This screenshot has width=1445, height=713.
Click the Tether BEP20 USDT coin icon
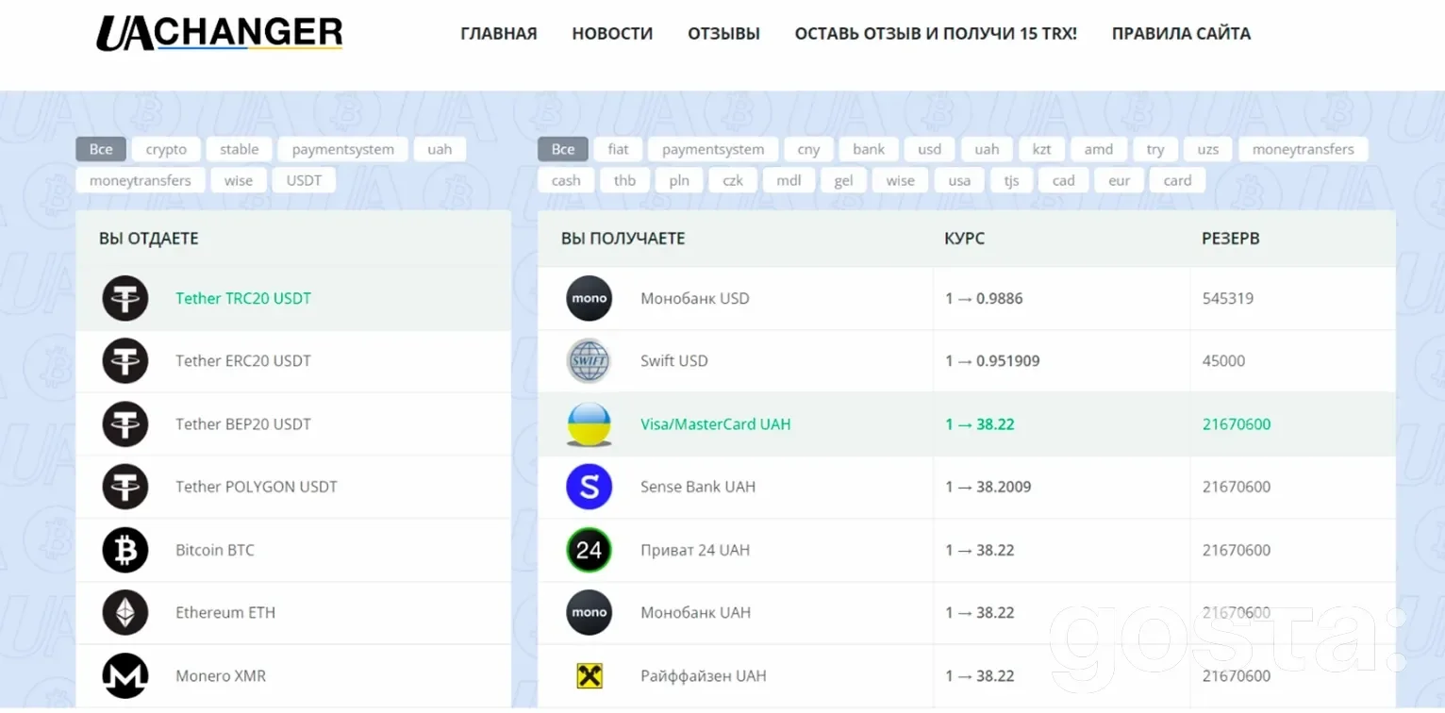(125, 423)
